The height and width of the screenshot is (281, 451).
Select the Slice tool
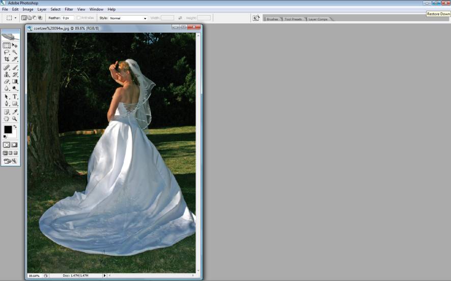click(x=15, y=59)
